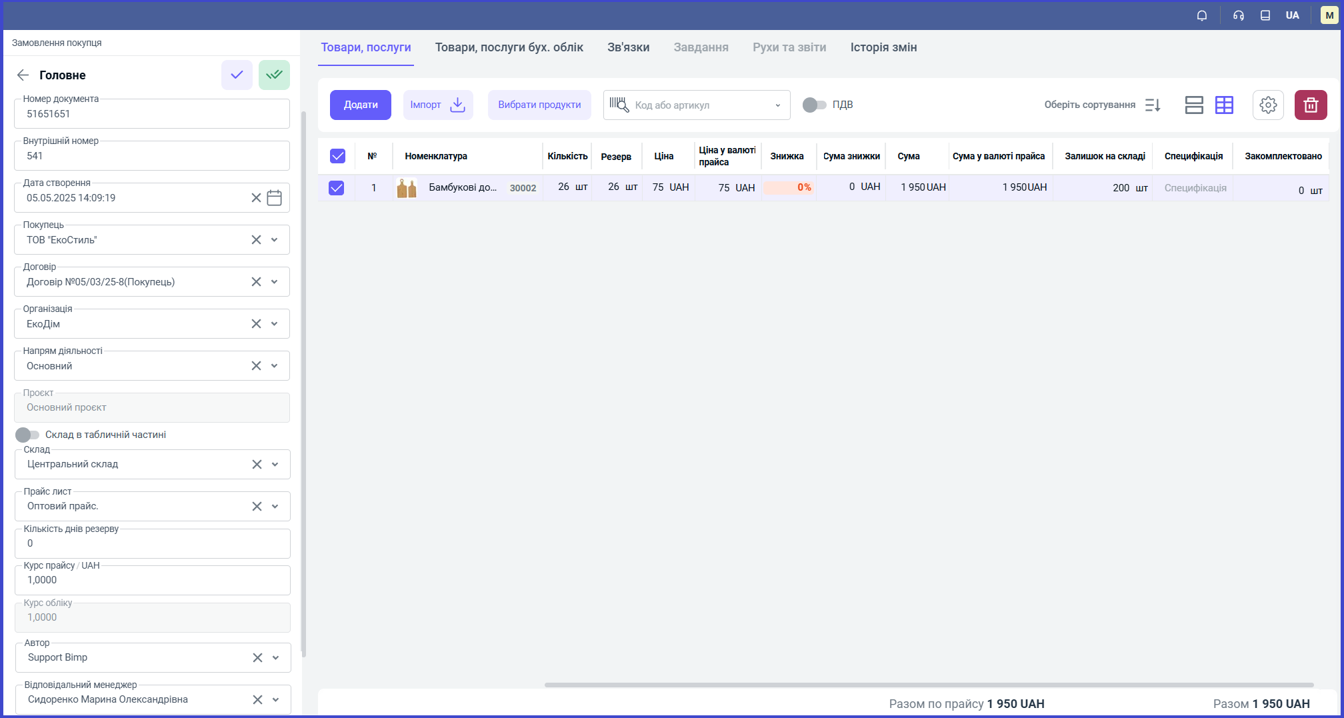Viewport: 1344px width, 718px height.
Task: Click Оберіть сортування label
Action: 1089,105
